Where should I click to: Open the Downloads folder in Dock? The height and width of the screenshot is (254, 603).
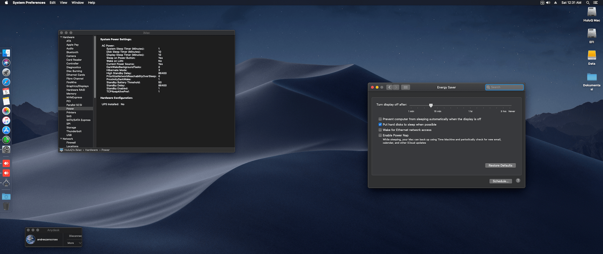point(6,197)
